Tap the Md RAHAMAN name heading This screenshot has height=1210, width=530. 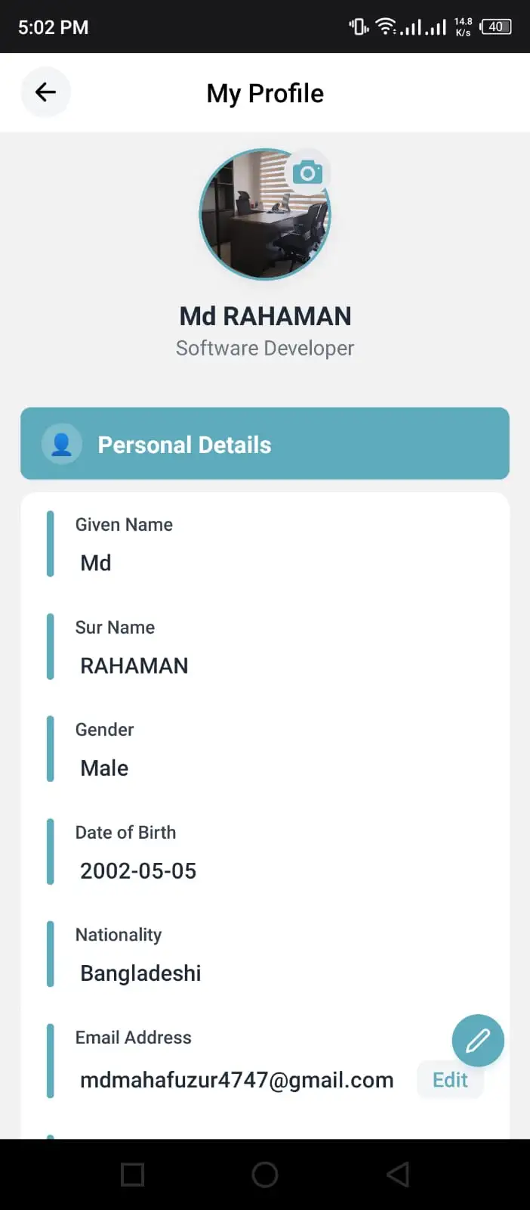pyautogui.click(x=265, y=316)
